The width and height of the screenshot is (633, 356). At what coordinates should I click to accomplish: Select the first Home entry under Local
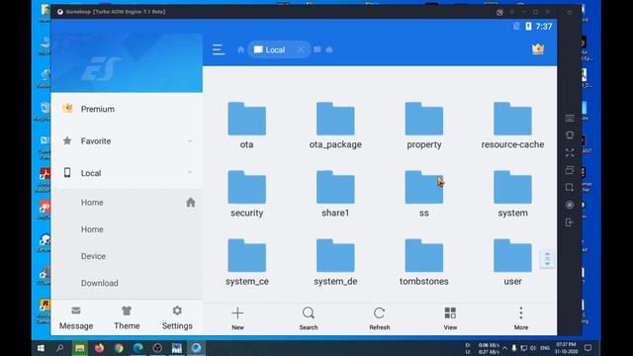127,202
